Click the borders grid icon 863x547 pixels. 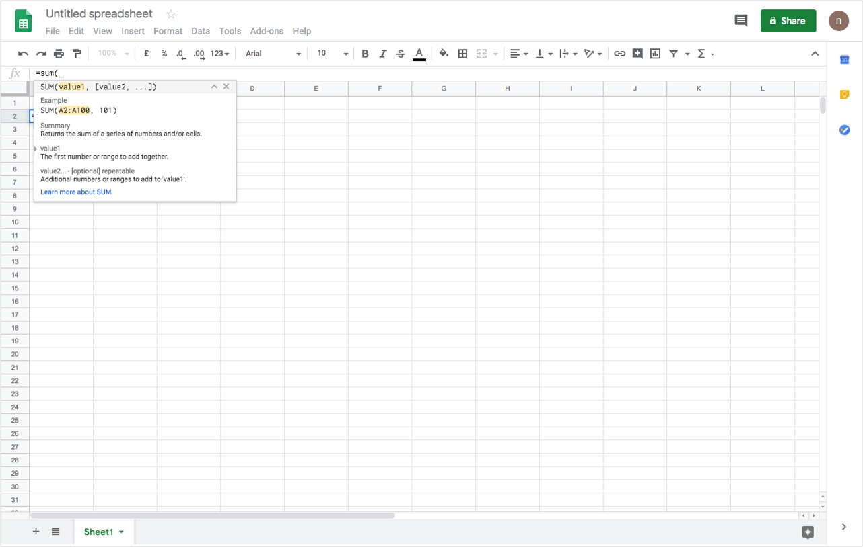coord(462,54)
